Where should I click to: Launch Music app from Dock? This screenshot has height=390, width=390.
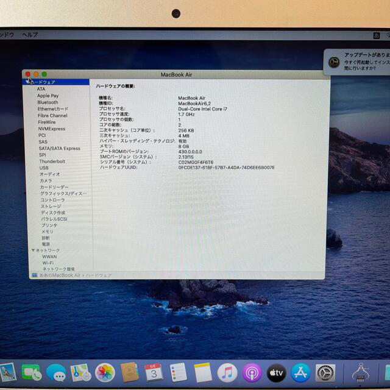pos(227,373)
